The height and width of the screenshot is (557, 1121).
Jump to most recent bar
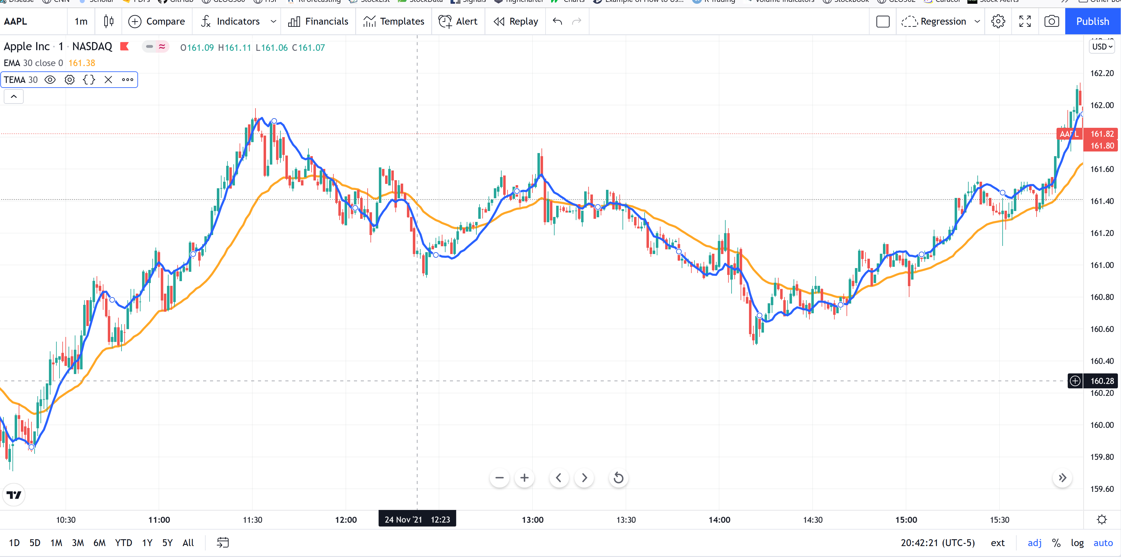pos(1062,478)
